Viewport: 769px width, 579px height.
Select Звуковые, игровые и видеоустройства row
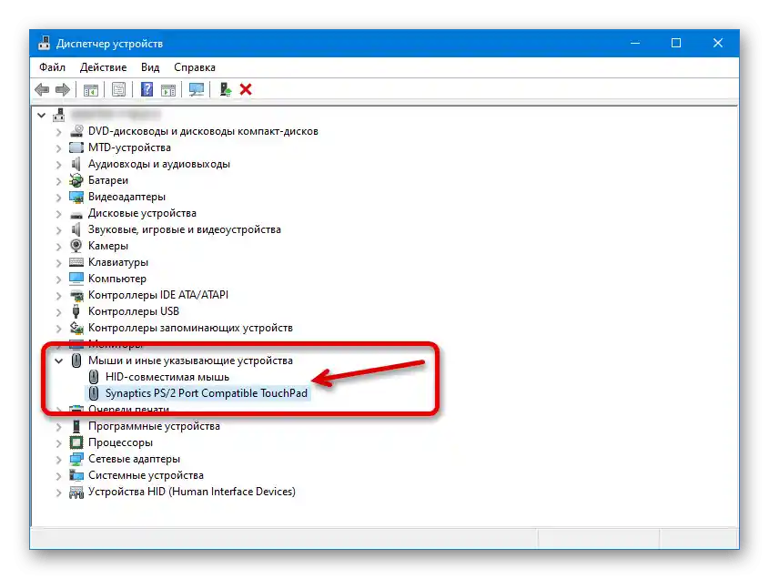[185, 229]
